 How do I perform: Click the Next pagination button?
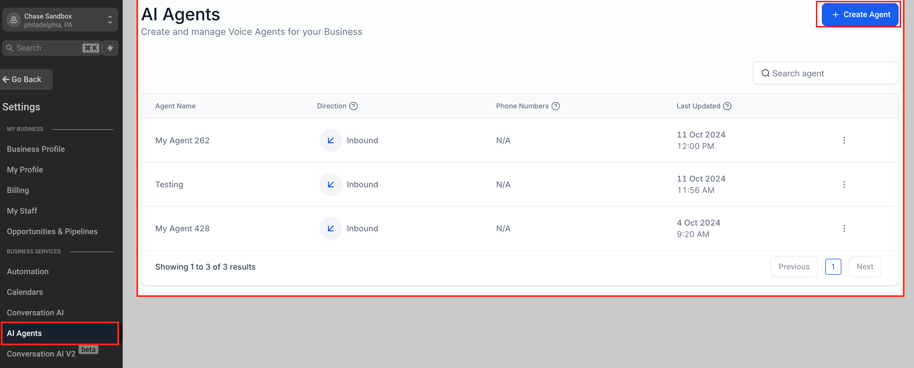click(865, 267)
